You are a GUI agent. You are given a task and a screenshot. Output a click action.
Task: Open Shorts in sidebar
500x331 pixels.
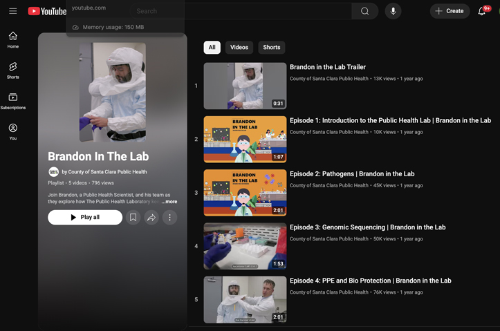pyautogui.click(x=12, y=70)
